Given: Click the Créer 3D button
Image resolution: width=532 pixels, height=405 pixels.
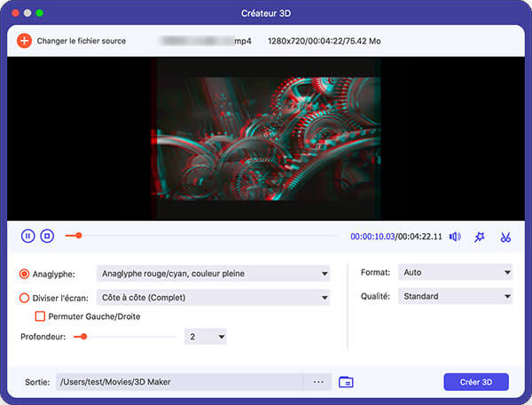Looking at the screenshot, I should pos(476,382).
